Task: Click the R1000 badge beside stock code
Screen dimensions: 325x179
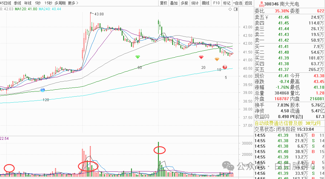Action: click(x=262, y=4)
